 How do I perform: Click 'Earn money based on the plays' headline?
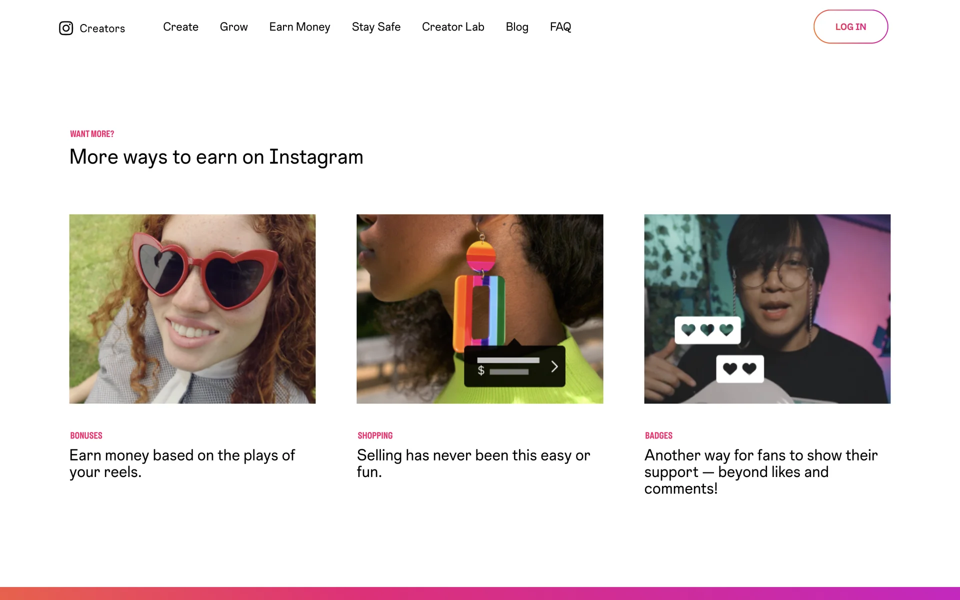182,463
